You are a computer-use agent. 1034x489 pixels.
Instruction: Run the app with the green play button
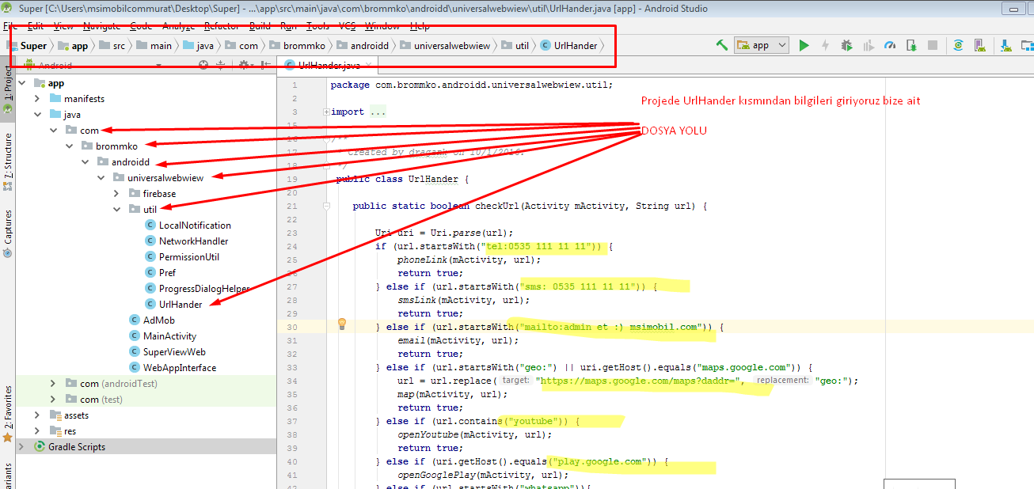point(804,45)
